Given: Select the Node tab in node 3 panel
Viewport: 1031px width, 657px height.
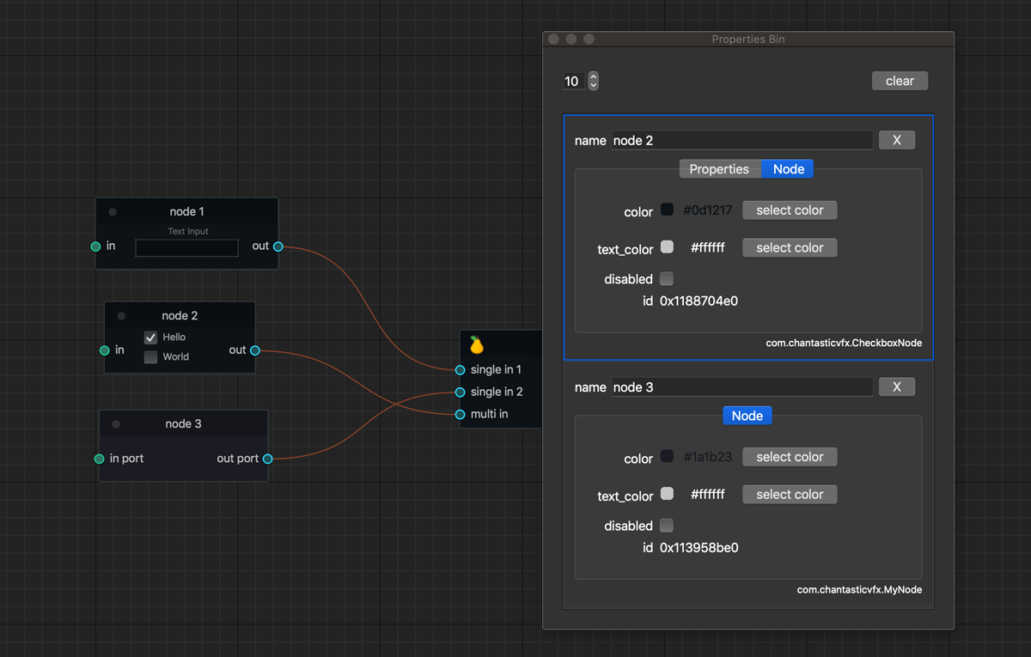Looking at the screenshot, I should pyautogui.click(x=747, y=416).
